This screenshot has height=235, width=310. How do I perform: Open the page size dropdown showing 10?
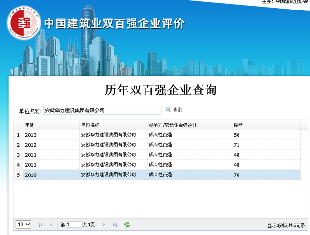click(x=24, y=225)
